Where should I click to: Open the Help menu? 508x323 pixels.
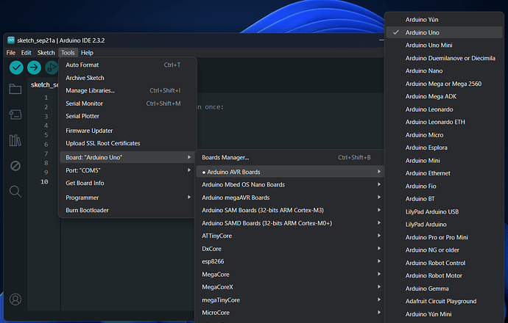coord(87,53)
